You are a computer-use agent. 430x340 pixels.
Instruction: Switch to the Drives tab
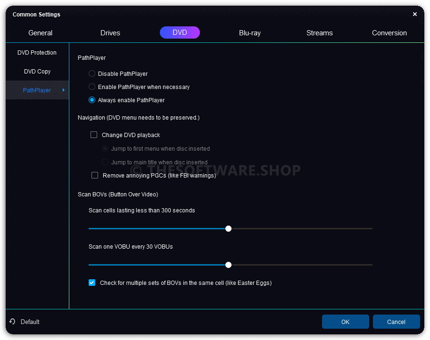[x=110, y=33]
